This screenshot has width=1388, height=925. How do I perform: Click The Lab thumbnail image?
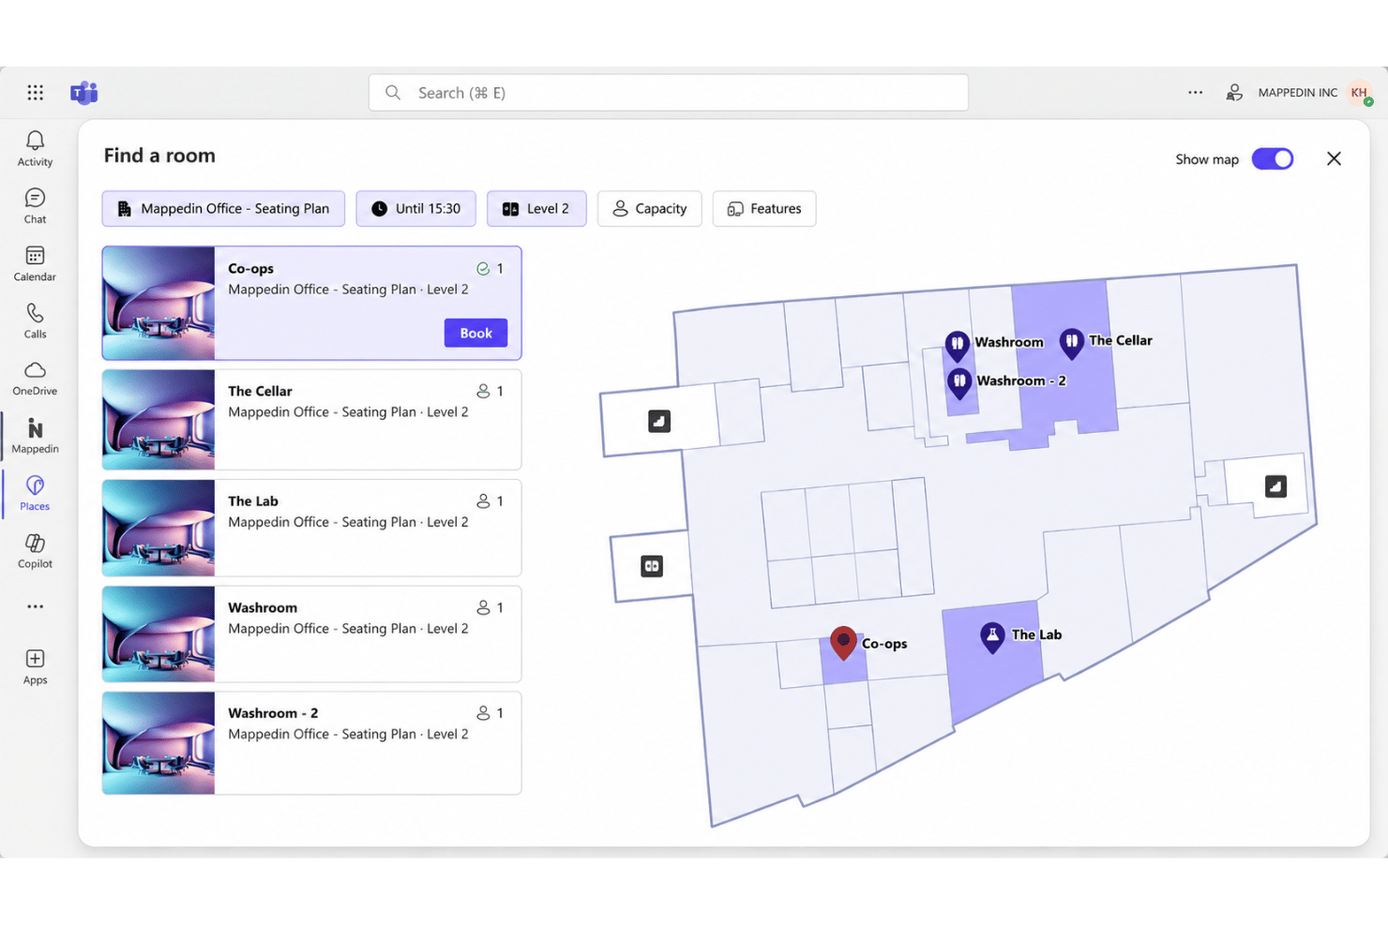[x=158, y=528]
